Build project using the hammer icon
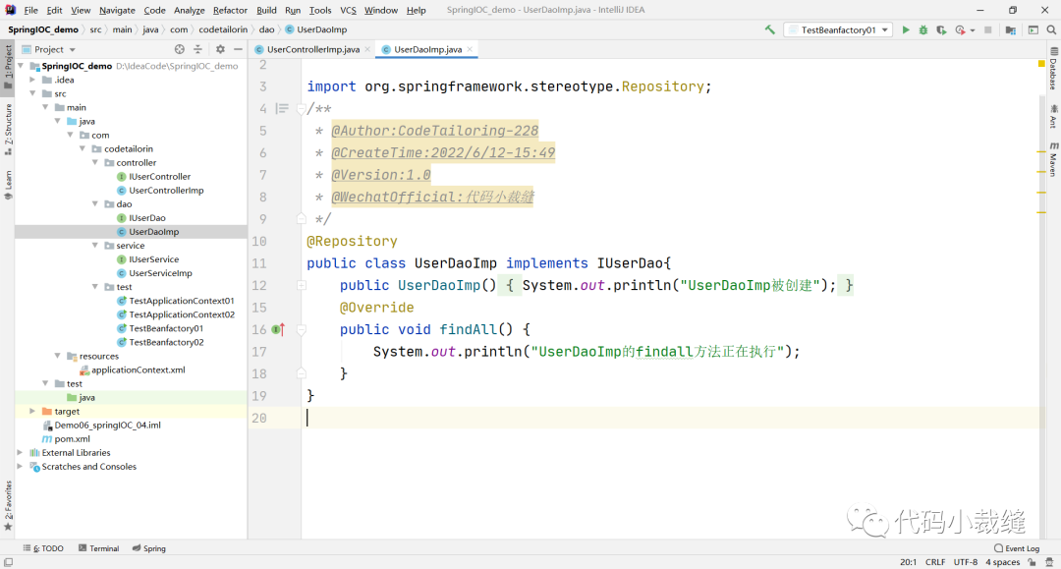1061x569 pixels. click(770, 30)
